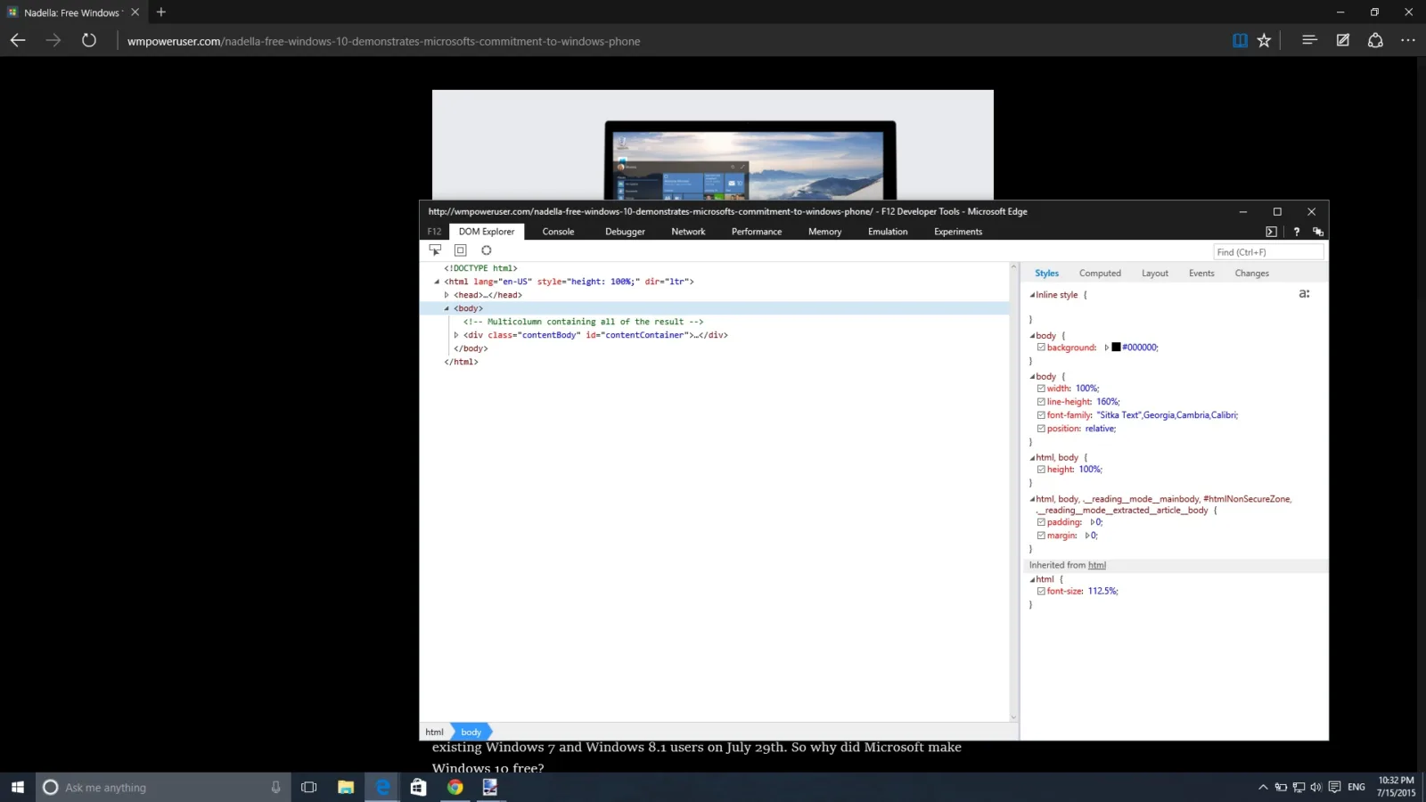Viewport: 1426px width, 802px height.
Task: Open the Windows Store taskbar icon
Action: 418,787
